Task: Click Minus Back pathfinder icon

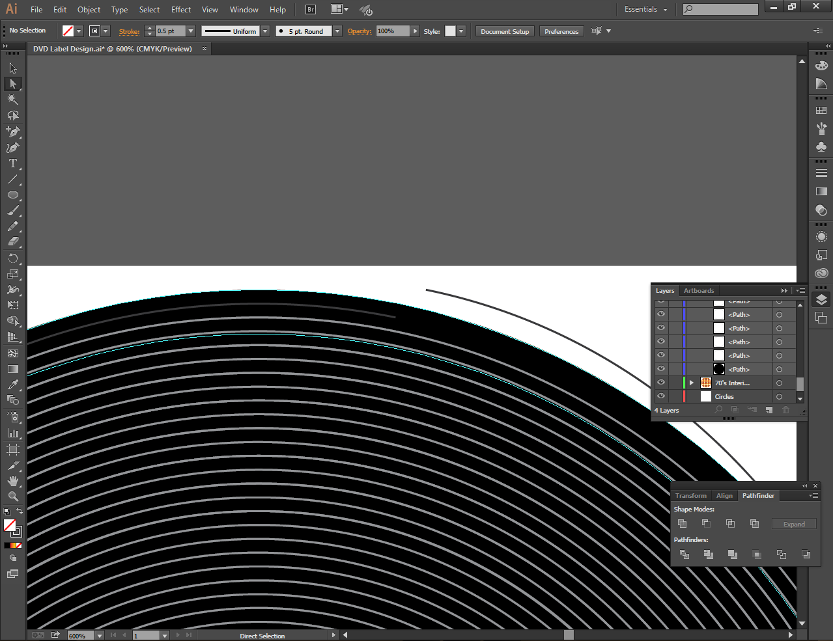Action: click(x=806, y=554)
